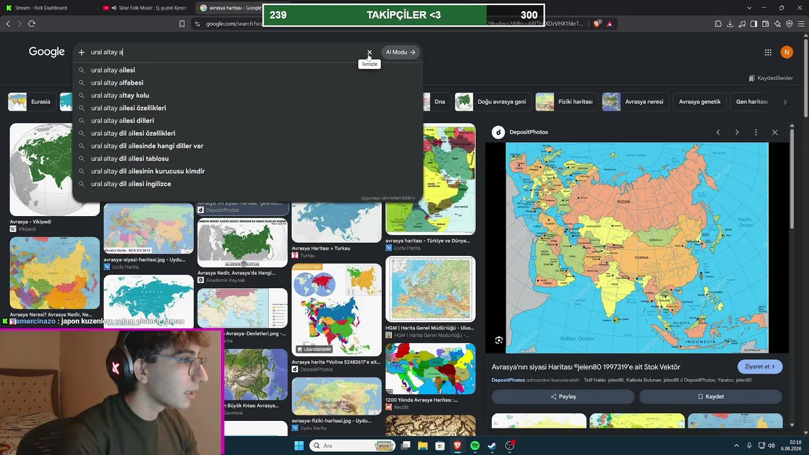Open Brave Rewards triangle icon
This screenshot has height=455, width=809.
[609, 24]
